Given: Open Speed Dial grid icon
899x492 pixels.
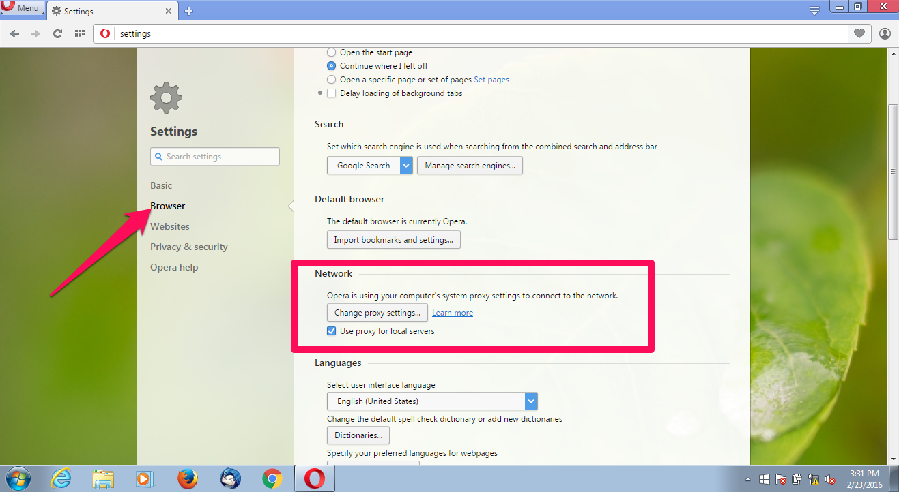Looking at the screenshot, I should coord(79,33).
